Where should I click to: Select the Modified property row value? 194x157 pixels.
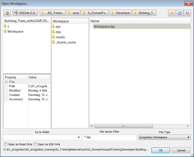pyautogui.click(x=39, y=90)
